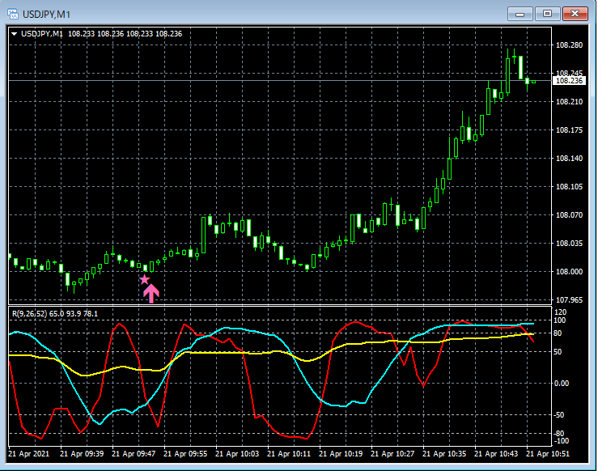
Task: Click the 108.280 price scale label
Action: [569, 45]
